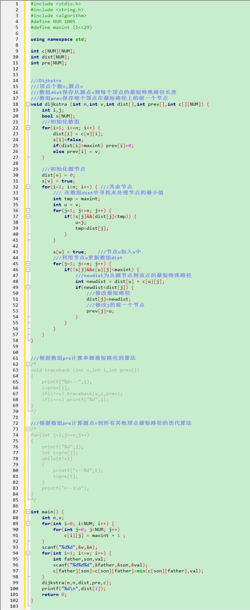The image size is (250, 610).
Task: Click the c[i][j] = maxint + 1 ; statement
Action: click(x=95, y=535)
